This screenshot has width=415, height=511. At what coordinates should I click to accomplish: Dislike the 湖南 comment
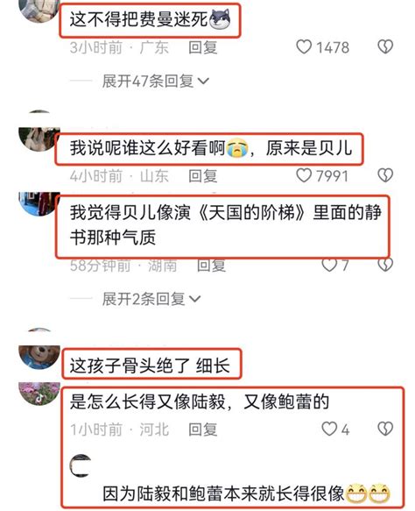[x=385, y=265]
